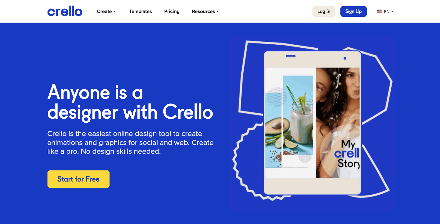Viewport: 440px width, 224px height.
Task: Open the Create dropdown menu
Action: (x=106, y=11)
